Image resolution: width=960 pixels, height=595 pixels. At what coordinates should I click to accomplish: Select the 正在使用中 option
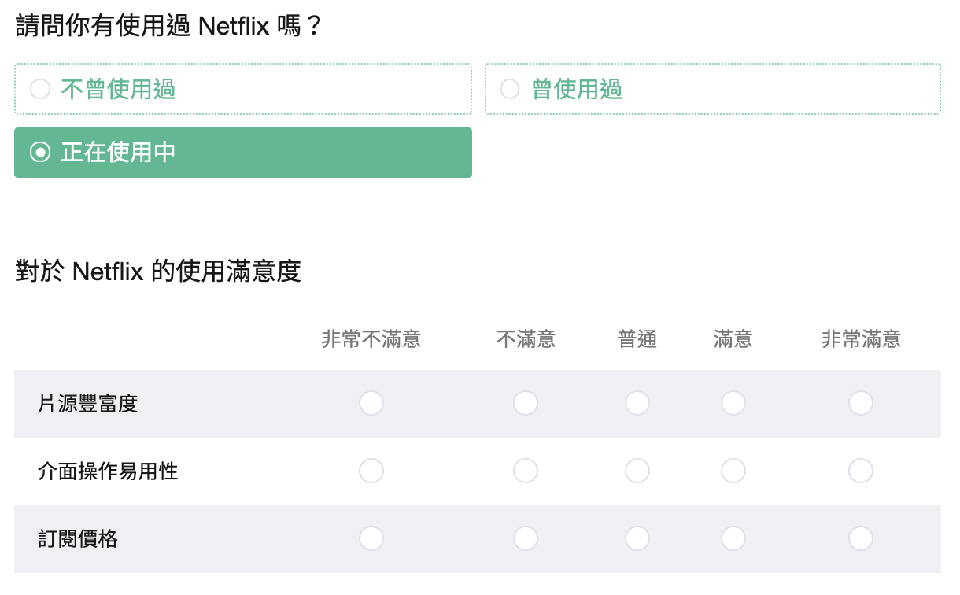(x=242, y=153)
